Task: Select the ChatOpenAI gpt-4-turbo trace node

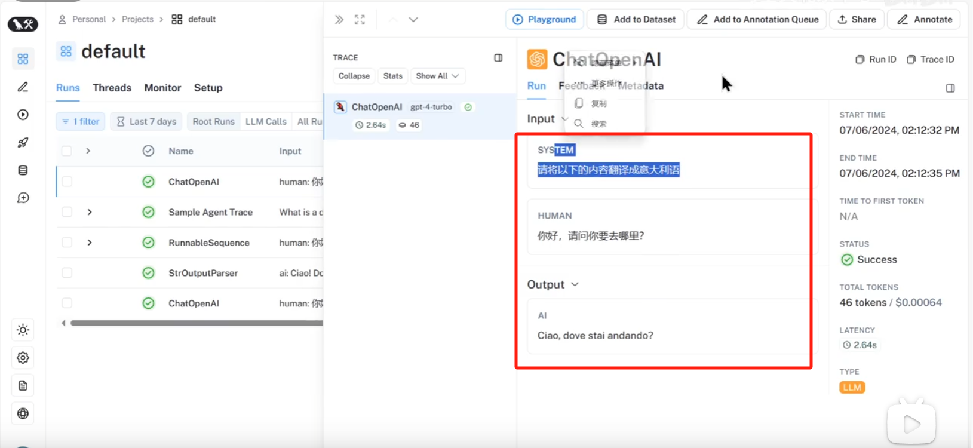Action: (420, 116)
